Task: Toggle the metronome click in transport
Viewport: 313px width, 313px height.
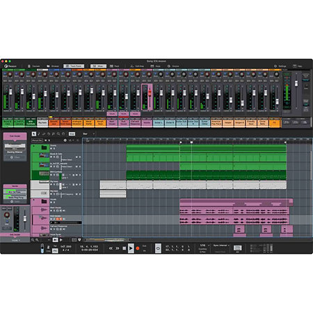Action: (48, 248)
